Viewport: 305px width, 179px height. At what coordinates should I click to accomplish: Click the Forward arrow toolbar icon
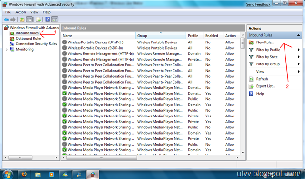(13, 20)
